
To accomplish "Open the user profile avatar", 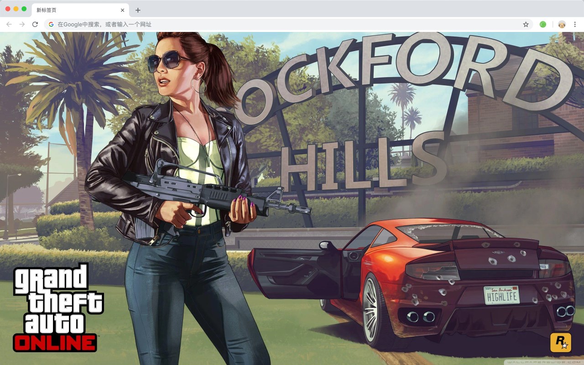I will pos(562,24).
